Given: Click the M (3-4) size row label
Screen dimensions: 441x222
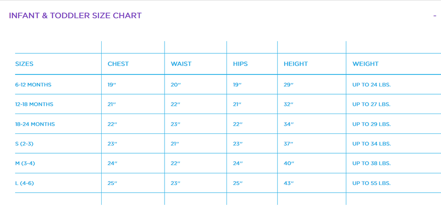Looking at the screenshot, I should (x=25, y=163).
